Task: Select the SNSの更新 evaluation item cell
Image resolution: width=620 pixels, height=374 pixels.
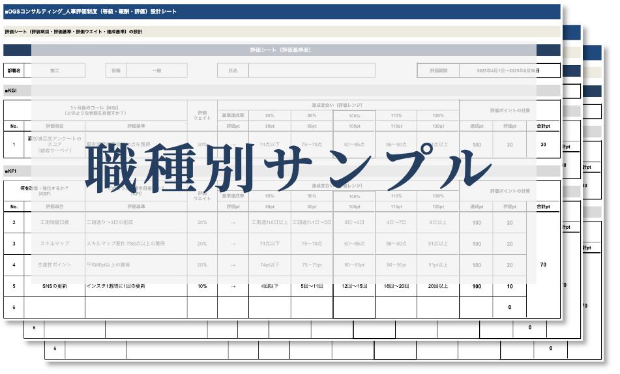Action: (x=55, y=286)
